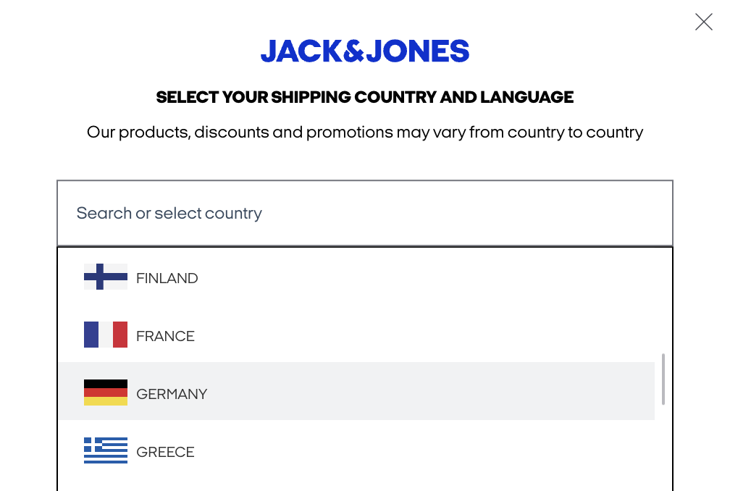Viewport: 730px width, 491px height.
Task: Select the Greece flag icon
Action: point(106,450)
